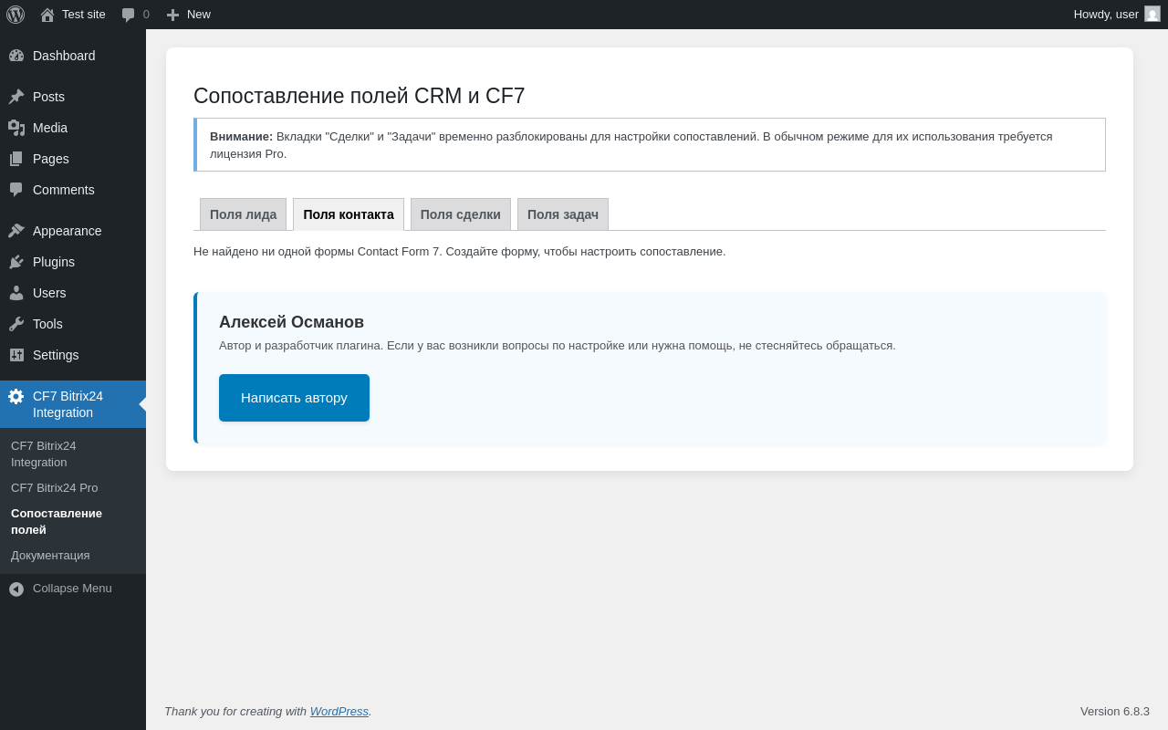Open Comments from the sidebar menu

(x=73, y=190)
